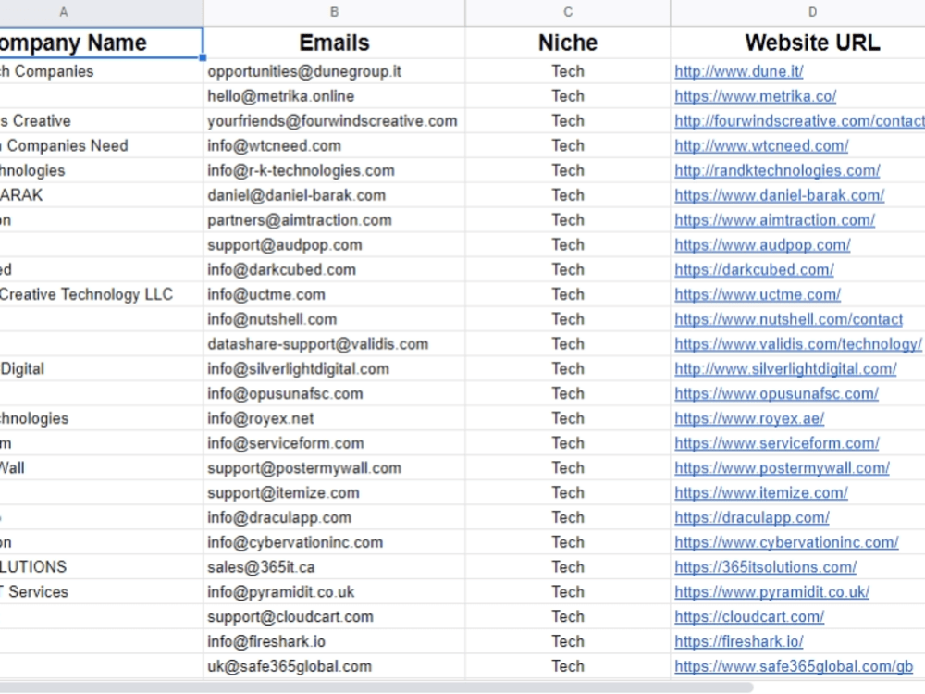Select cell info@fireshark.io
925x694 pixels.
coord(334,641)
